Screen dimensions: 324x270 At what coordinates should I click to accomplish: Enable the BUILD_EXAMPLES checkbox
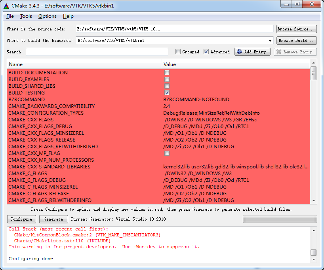[x=167, y=79]
